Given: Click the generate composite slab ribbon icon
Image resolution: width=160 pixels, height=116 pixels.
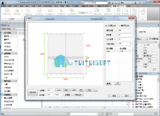Looking at the screenshot, I should point(28,12).
